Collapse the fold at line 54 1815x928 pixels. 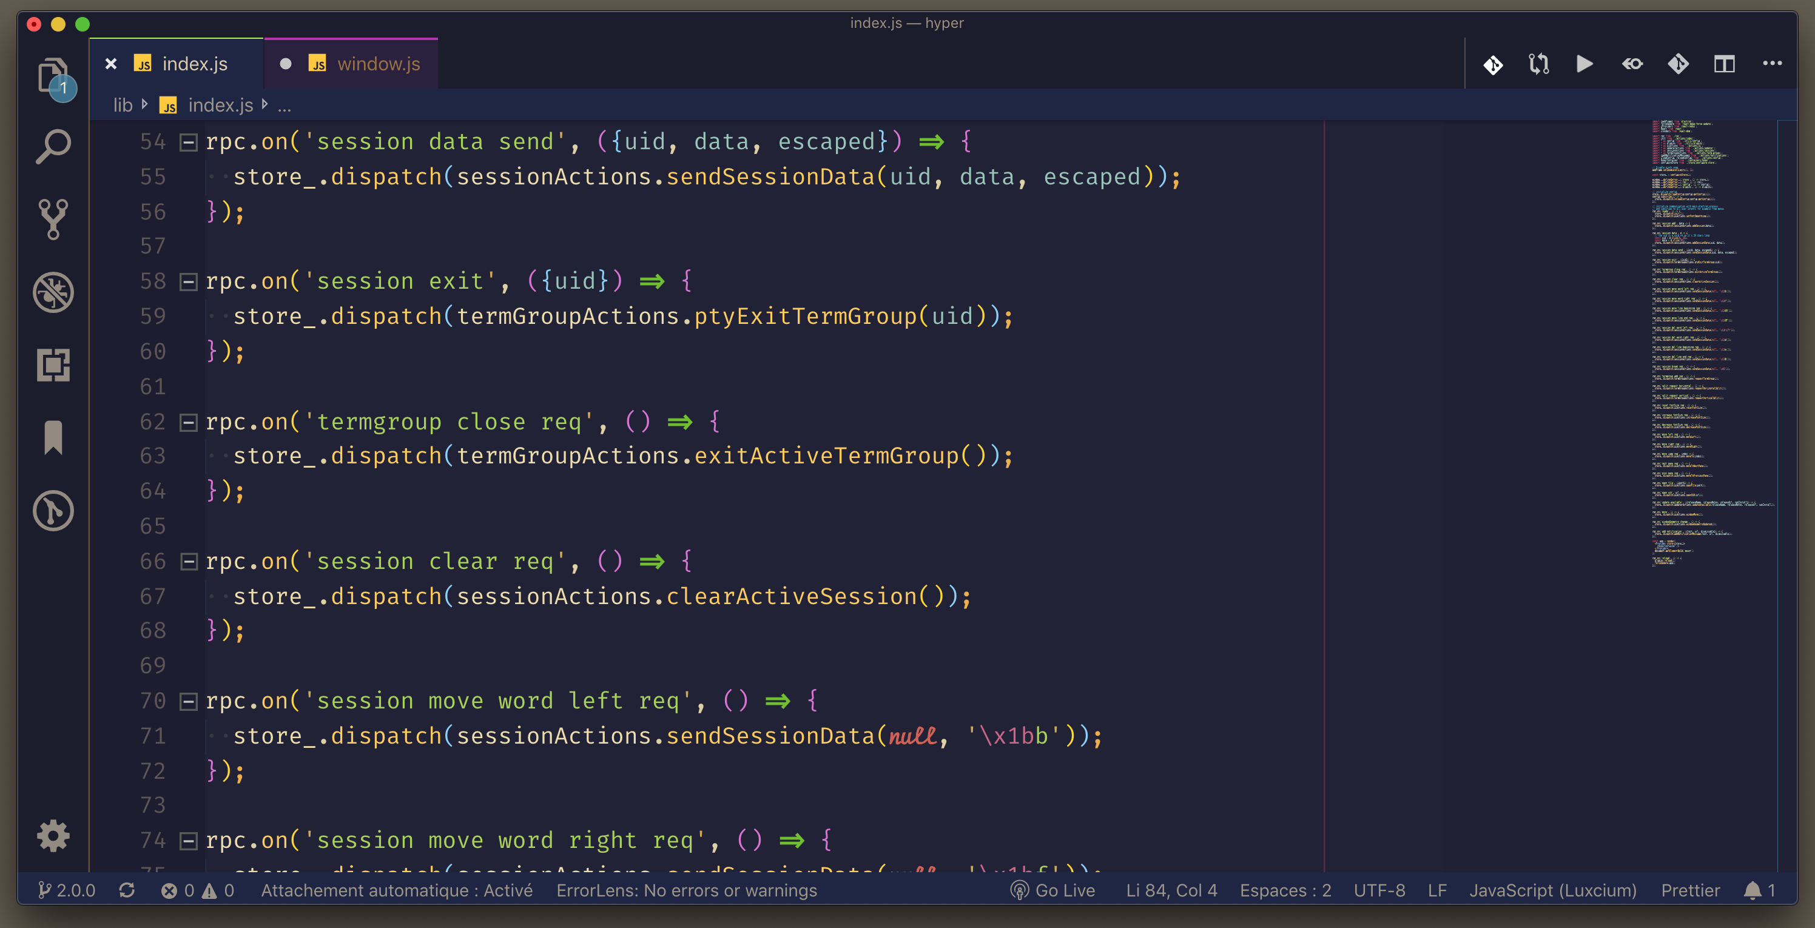pyautogui.click(x=188, y=143)
